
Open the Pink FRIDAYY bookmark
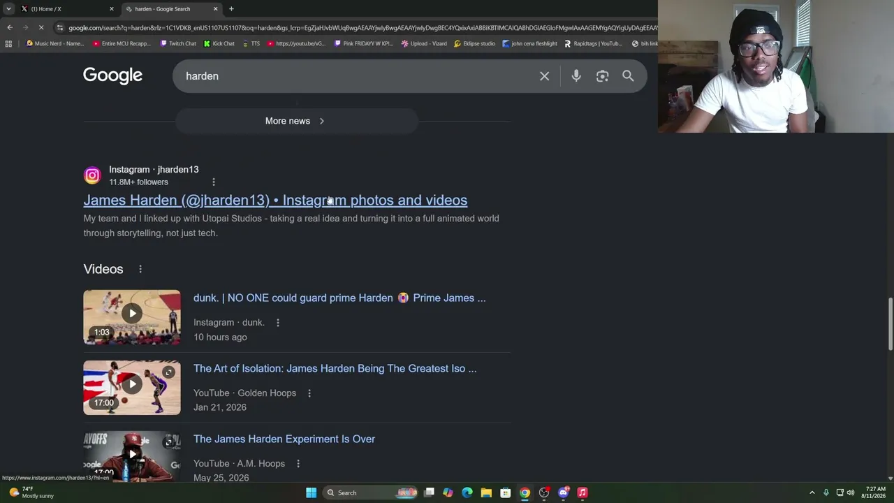[x=363, y=43]
